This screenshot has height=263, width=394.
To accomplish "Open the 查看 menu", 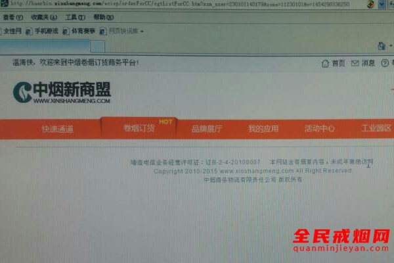I will (13, 17).
